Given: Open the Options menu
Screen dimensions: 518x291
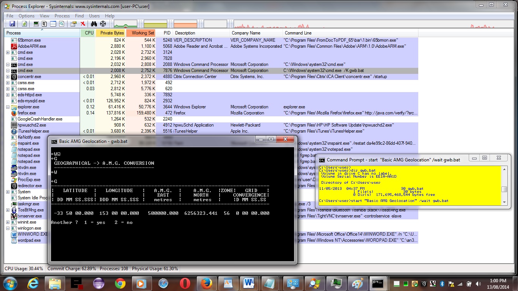Looking at the screenshot, I should click(x=27, y=16).
